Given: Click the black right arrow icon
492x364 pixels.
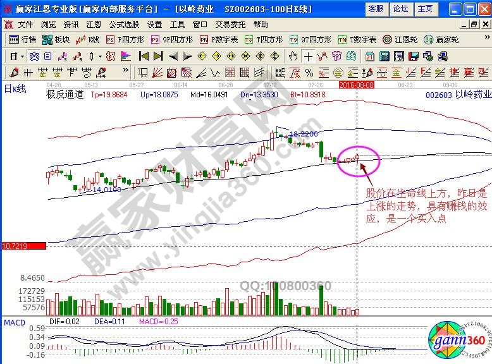Looking at the screenshot, I should tap(187, 56).
